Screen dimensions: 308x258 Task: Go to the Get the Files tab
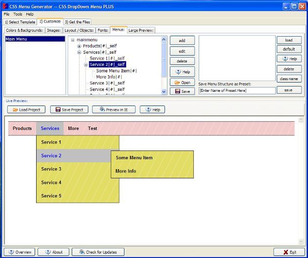[x=77, y=22]
